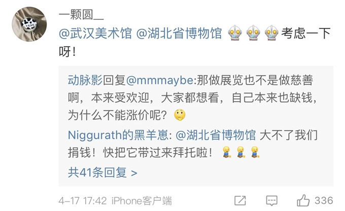Viewport: 345px width, 211px height.
Task: Click the first Ultraman emoji
Action: (x=235, y=33)
